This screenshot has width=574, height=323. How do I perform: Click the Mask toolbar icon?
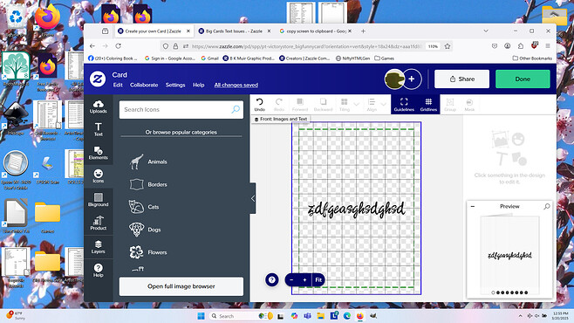coord(469,105)
